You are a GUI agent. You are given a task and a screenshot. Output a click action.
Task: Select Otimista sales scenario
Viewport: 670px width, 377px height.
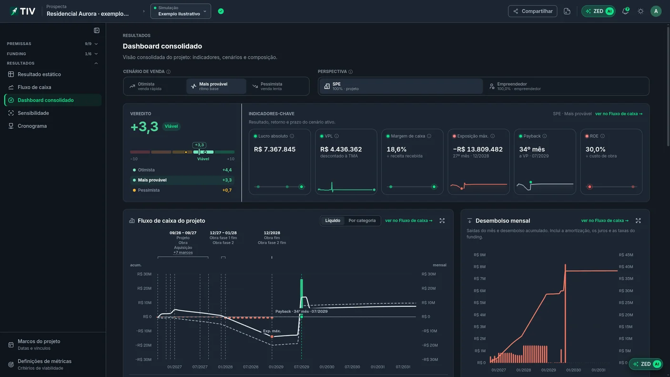[154, 86]
